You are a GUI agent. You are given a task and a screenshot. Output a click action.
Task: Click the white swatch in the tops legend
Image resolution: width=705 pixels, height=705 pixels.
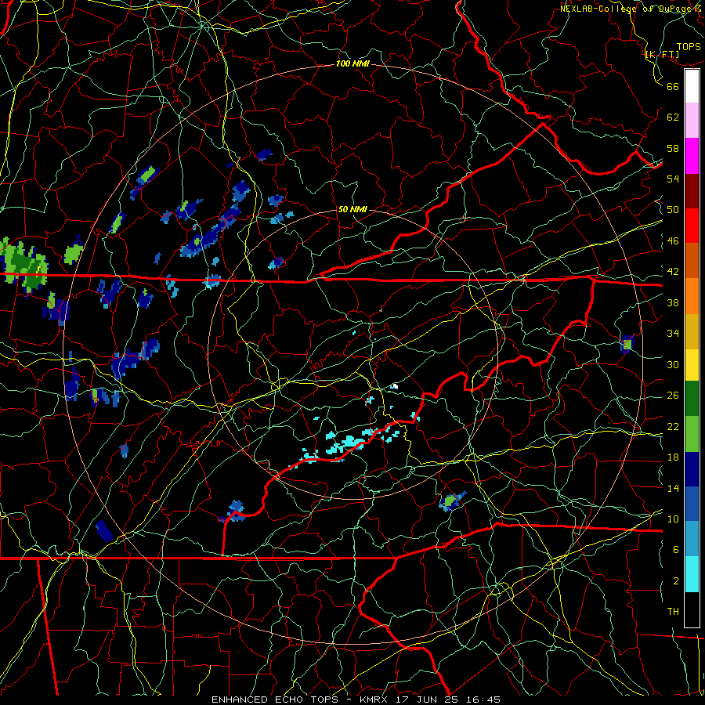tap(692, 86)
